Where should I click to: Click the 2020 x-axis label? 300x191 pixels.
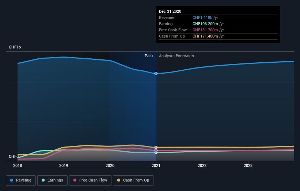110,165
